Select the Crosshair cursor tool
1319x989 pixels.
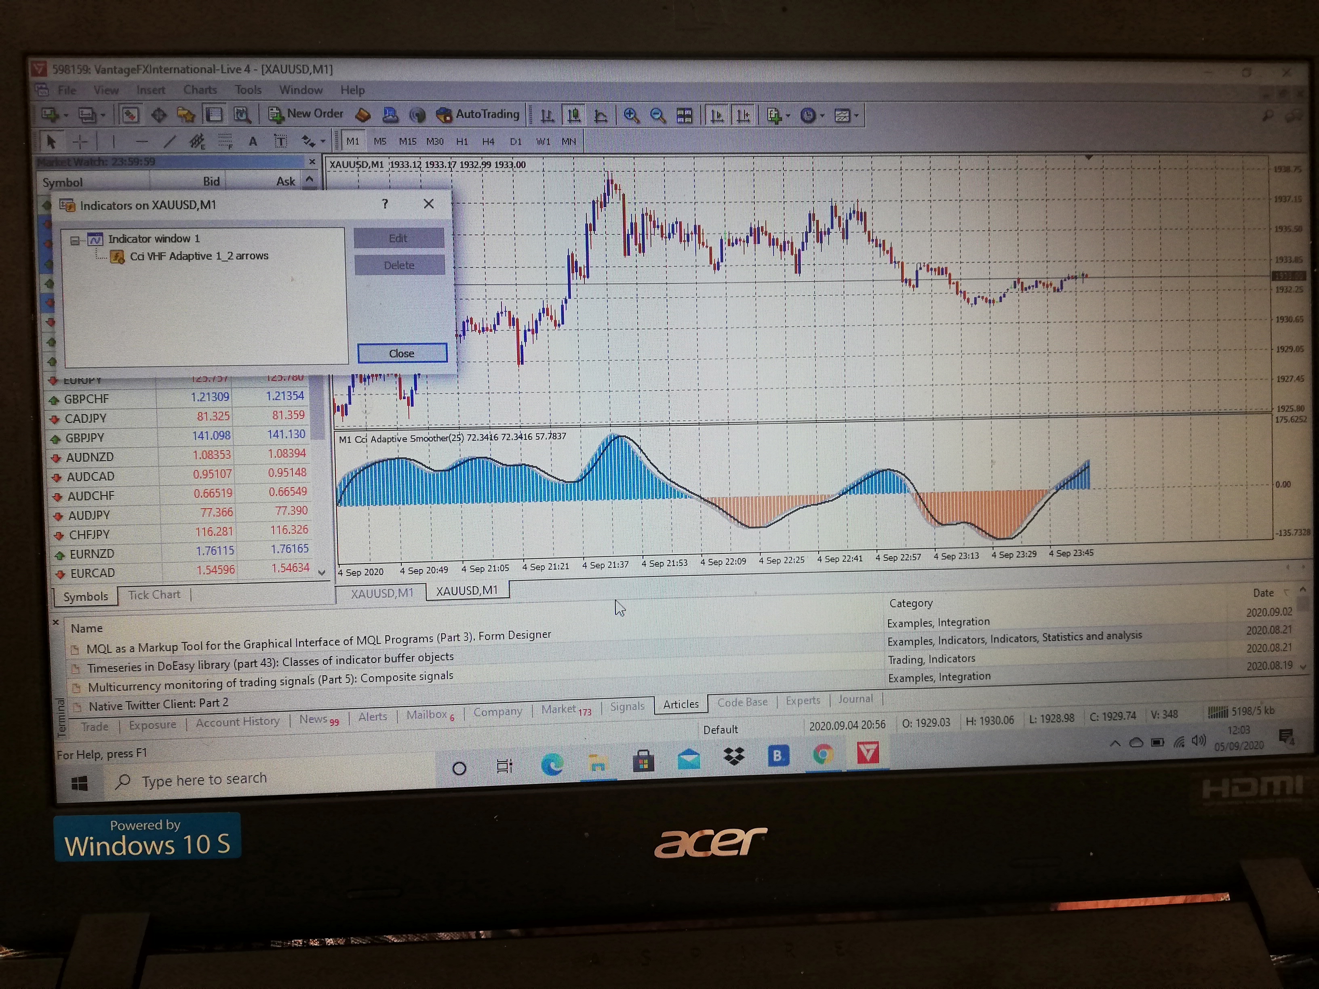pos(80,141)
